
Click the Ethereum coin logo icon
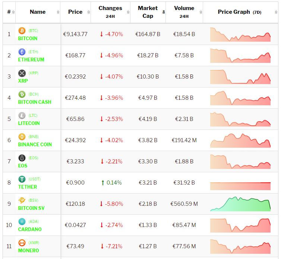coord(22,52)
